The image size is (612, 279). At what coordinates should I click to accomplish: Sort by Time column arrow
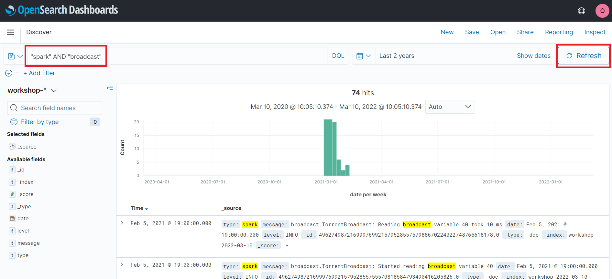coord(147,209)
